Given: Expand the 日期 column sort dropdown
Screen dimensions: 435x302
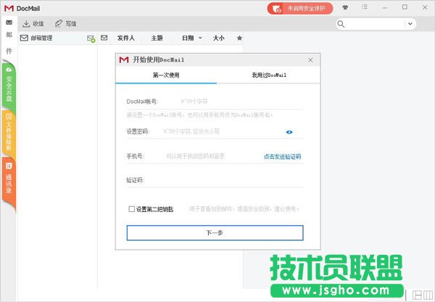Looking at the screenshot, I should (x=199, y=37).
